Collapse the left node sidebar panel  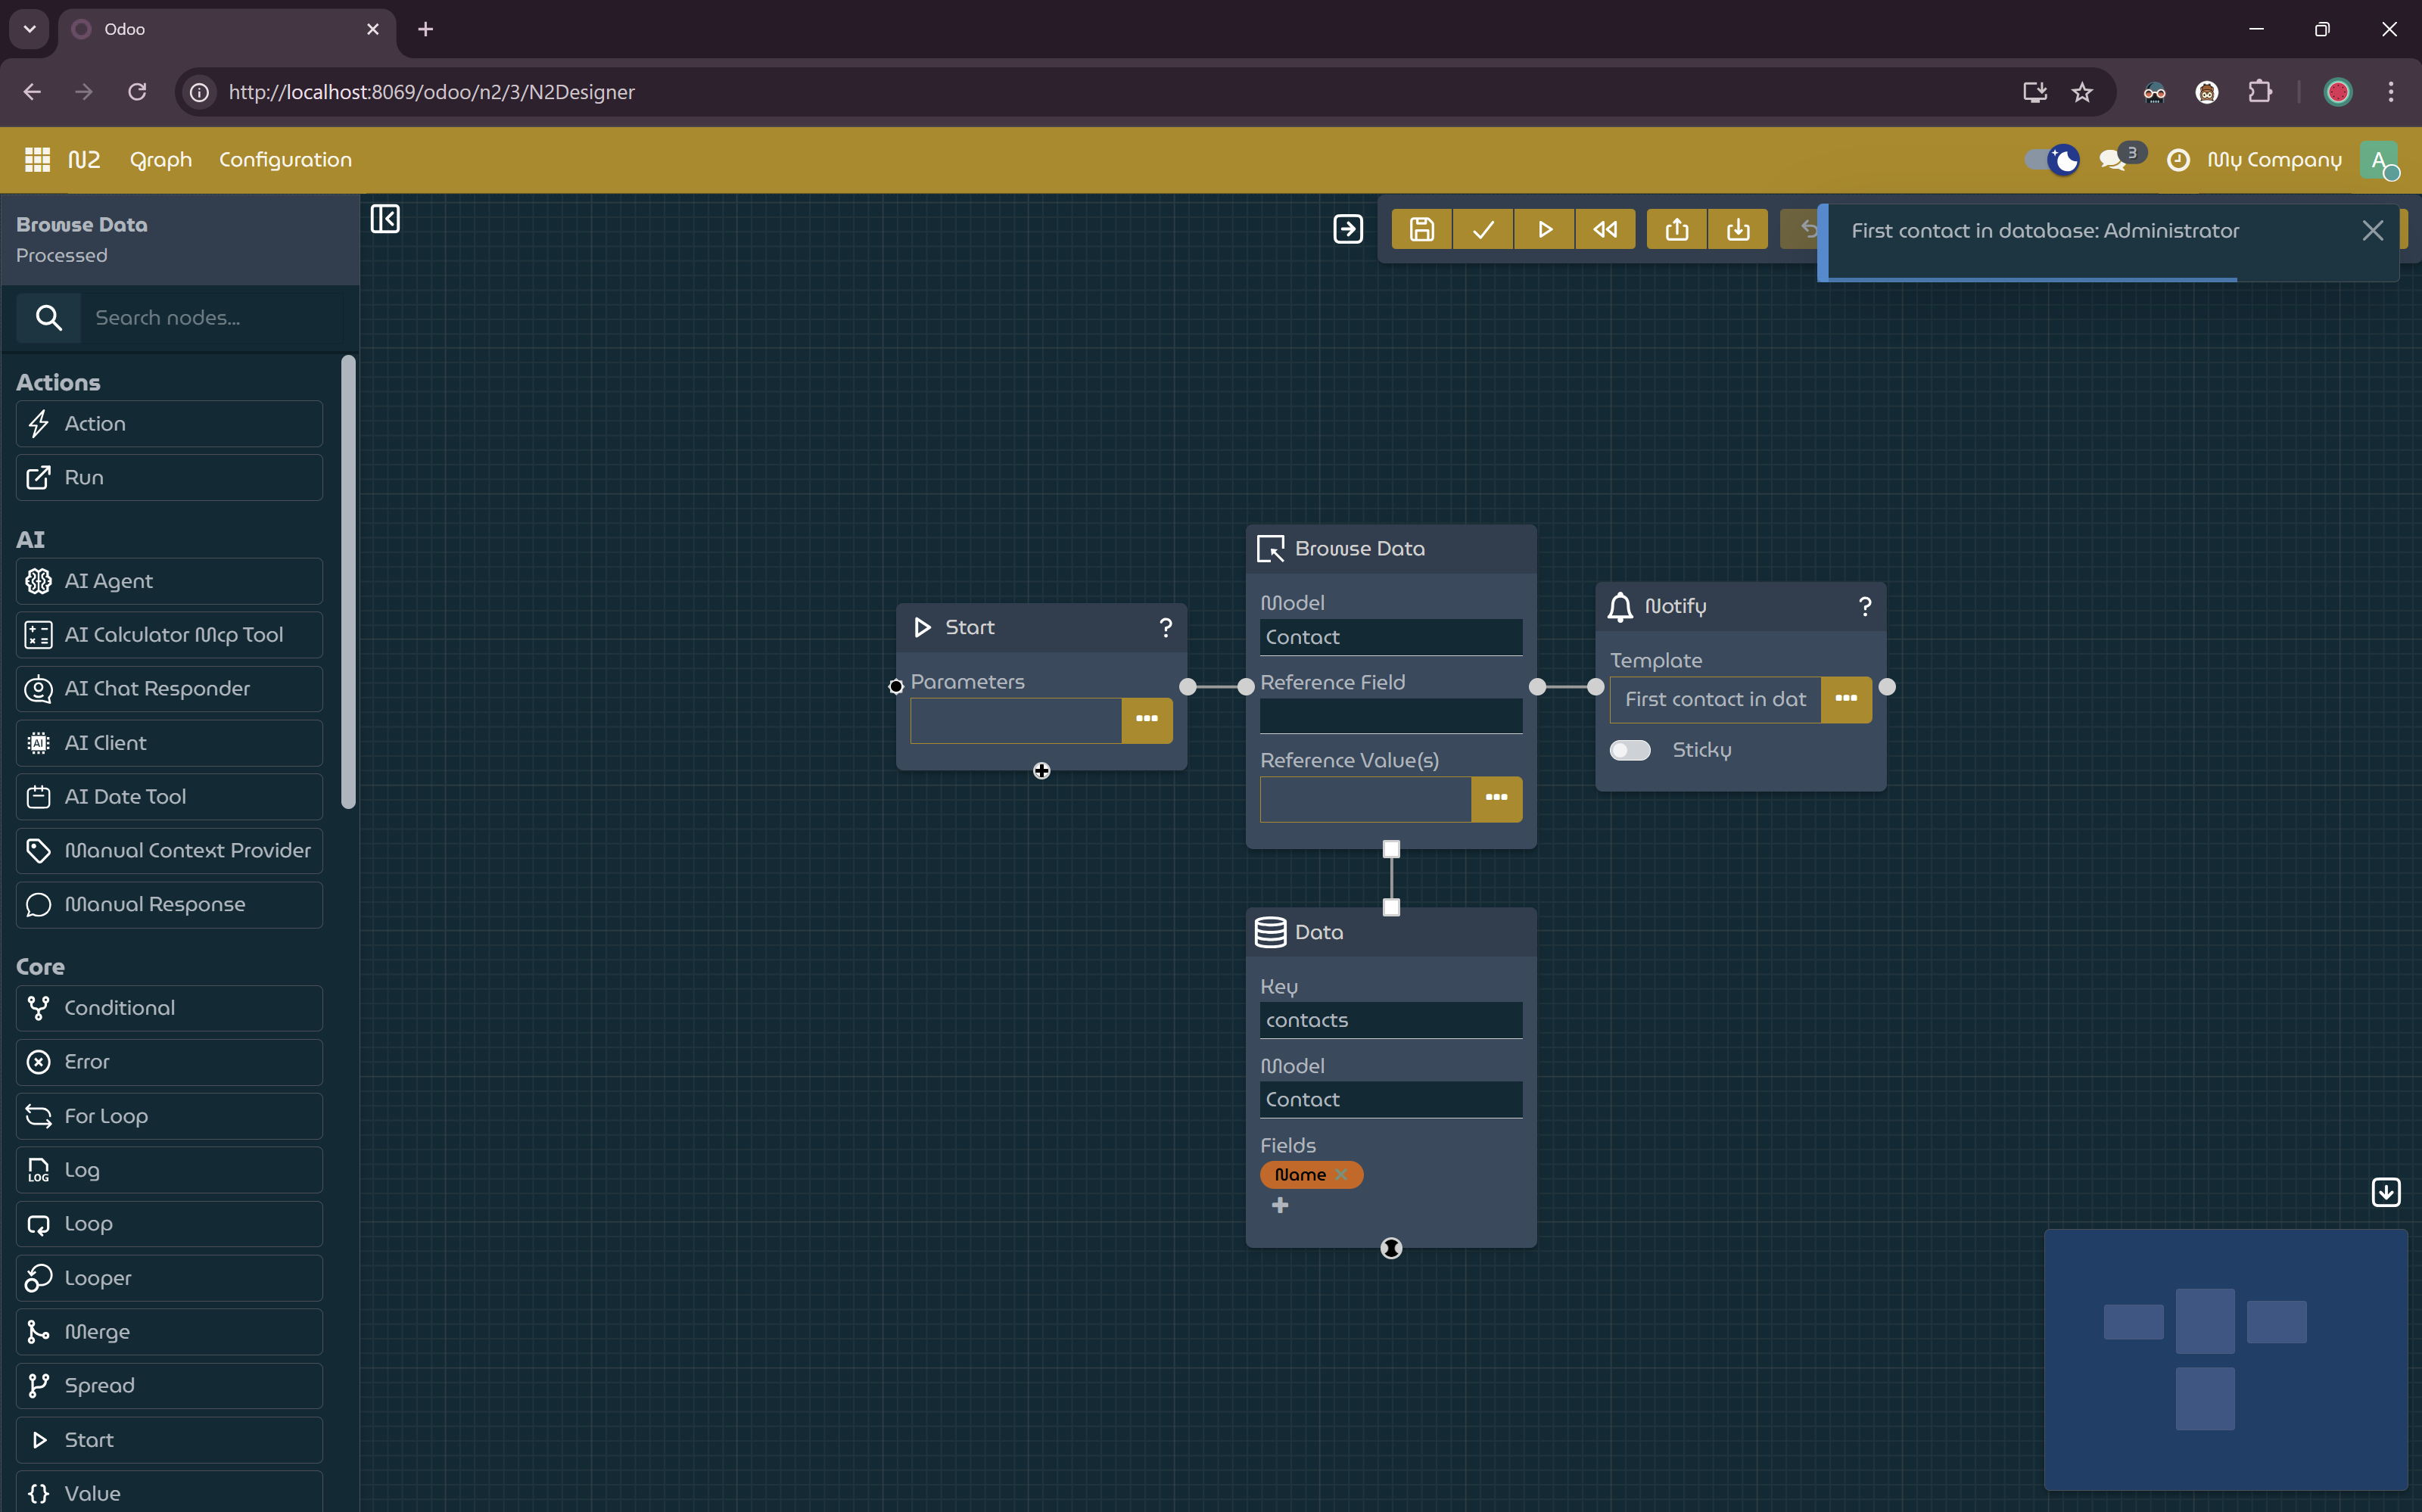click(385, 219)
